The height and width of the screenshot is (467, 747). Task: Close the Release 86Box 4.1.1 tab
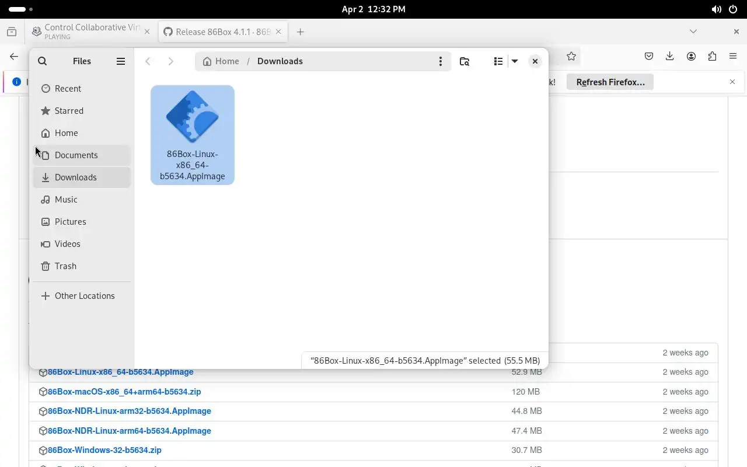[278, 32]
